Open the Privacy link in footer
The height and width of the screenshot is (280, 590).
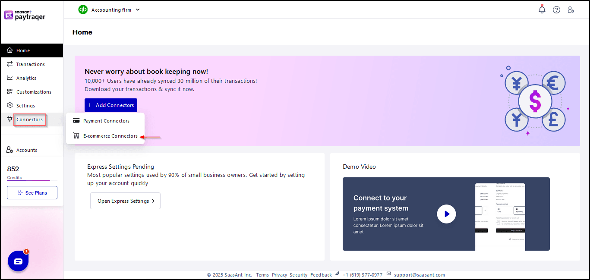pyautogui.click(x=279, y=275)
